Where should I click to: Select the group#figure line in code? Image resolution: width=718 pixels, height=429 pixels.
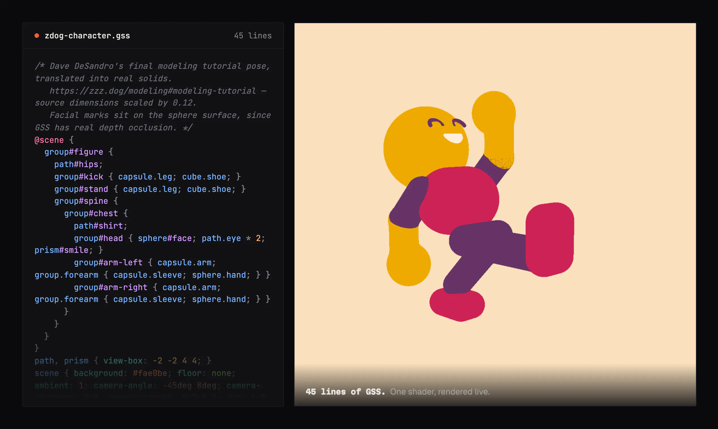(79, 152)
